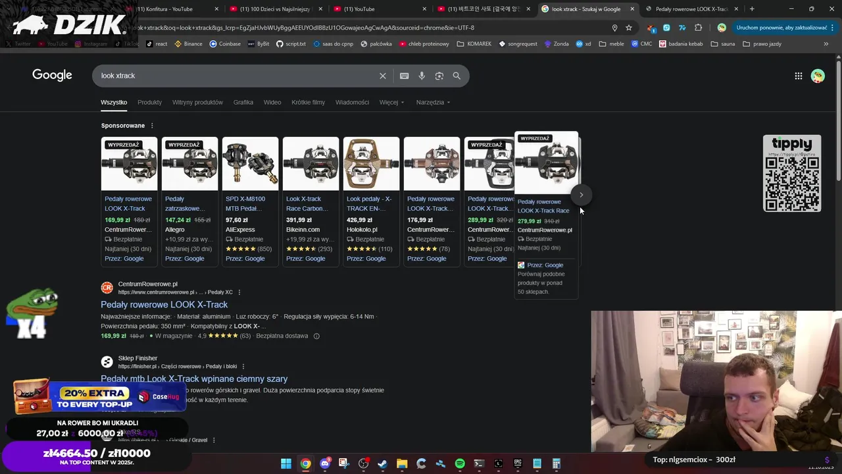Bookmark this page with the star icon
The image size is (842, 474).
tap(629, 28)
